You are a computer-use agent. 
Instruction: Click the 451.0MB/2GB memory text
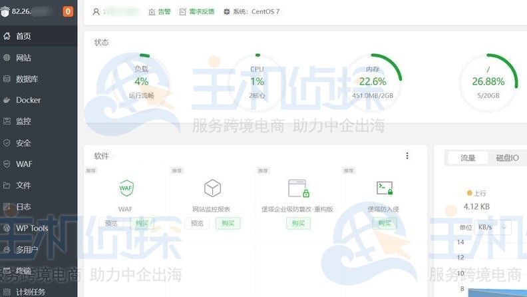click(x=373, y=95)
